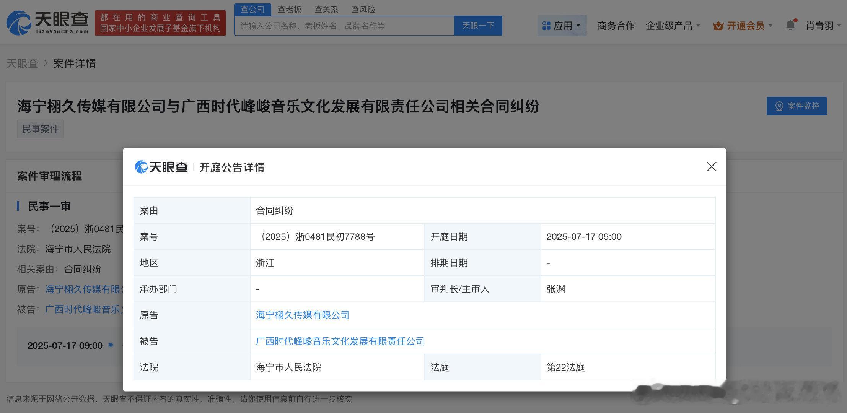The image size is (847, 413).
Task: Open defendant link 广西时代峰峻音乐文化发展有限责任公司 in dialog
Action: (x=340, y=341)
